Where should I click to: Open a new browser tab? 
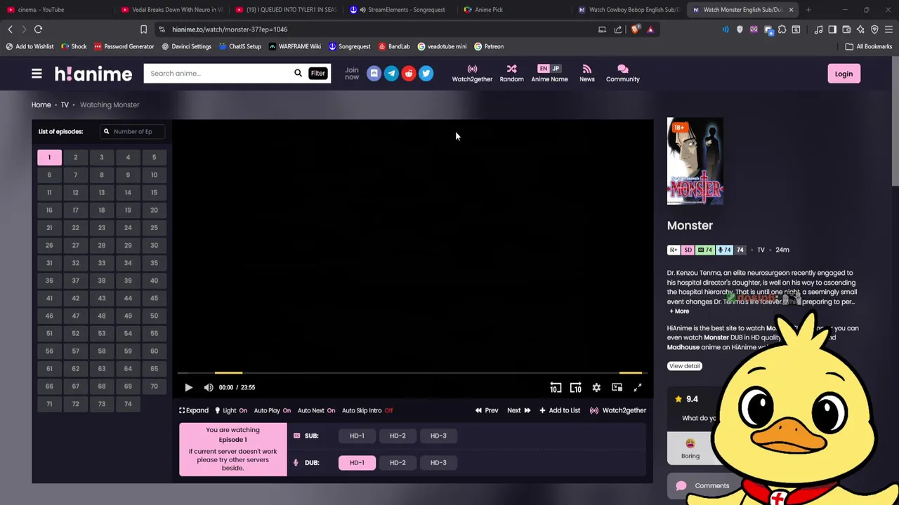click(808, 10)
